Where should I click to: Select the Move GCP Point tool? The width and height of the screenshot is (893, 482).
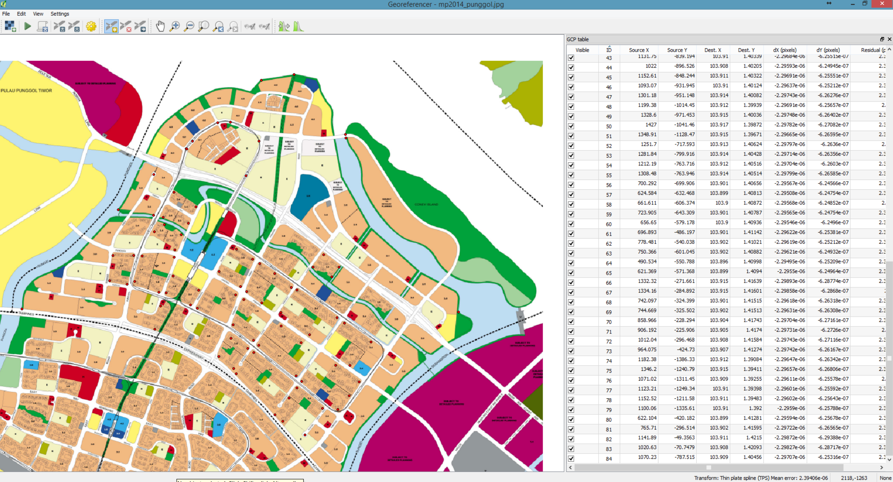coord(140,26)
